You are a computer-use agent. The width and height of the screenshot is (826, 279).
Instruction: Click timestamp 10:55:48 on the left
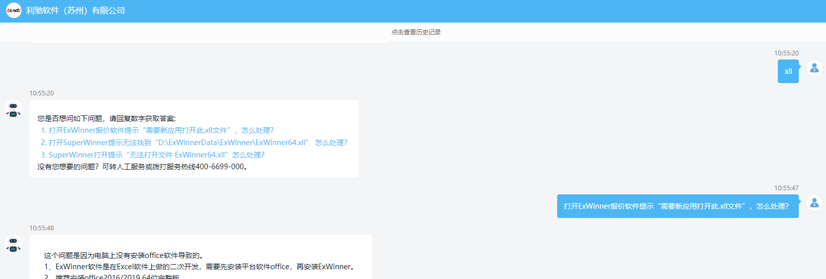[42, 228]
